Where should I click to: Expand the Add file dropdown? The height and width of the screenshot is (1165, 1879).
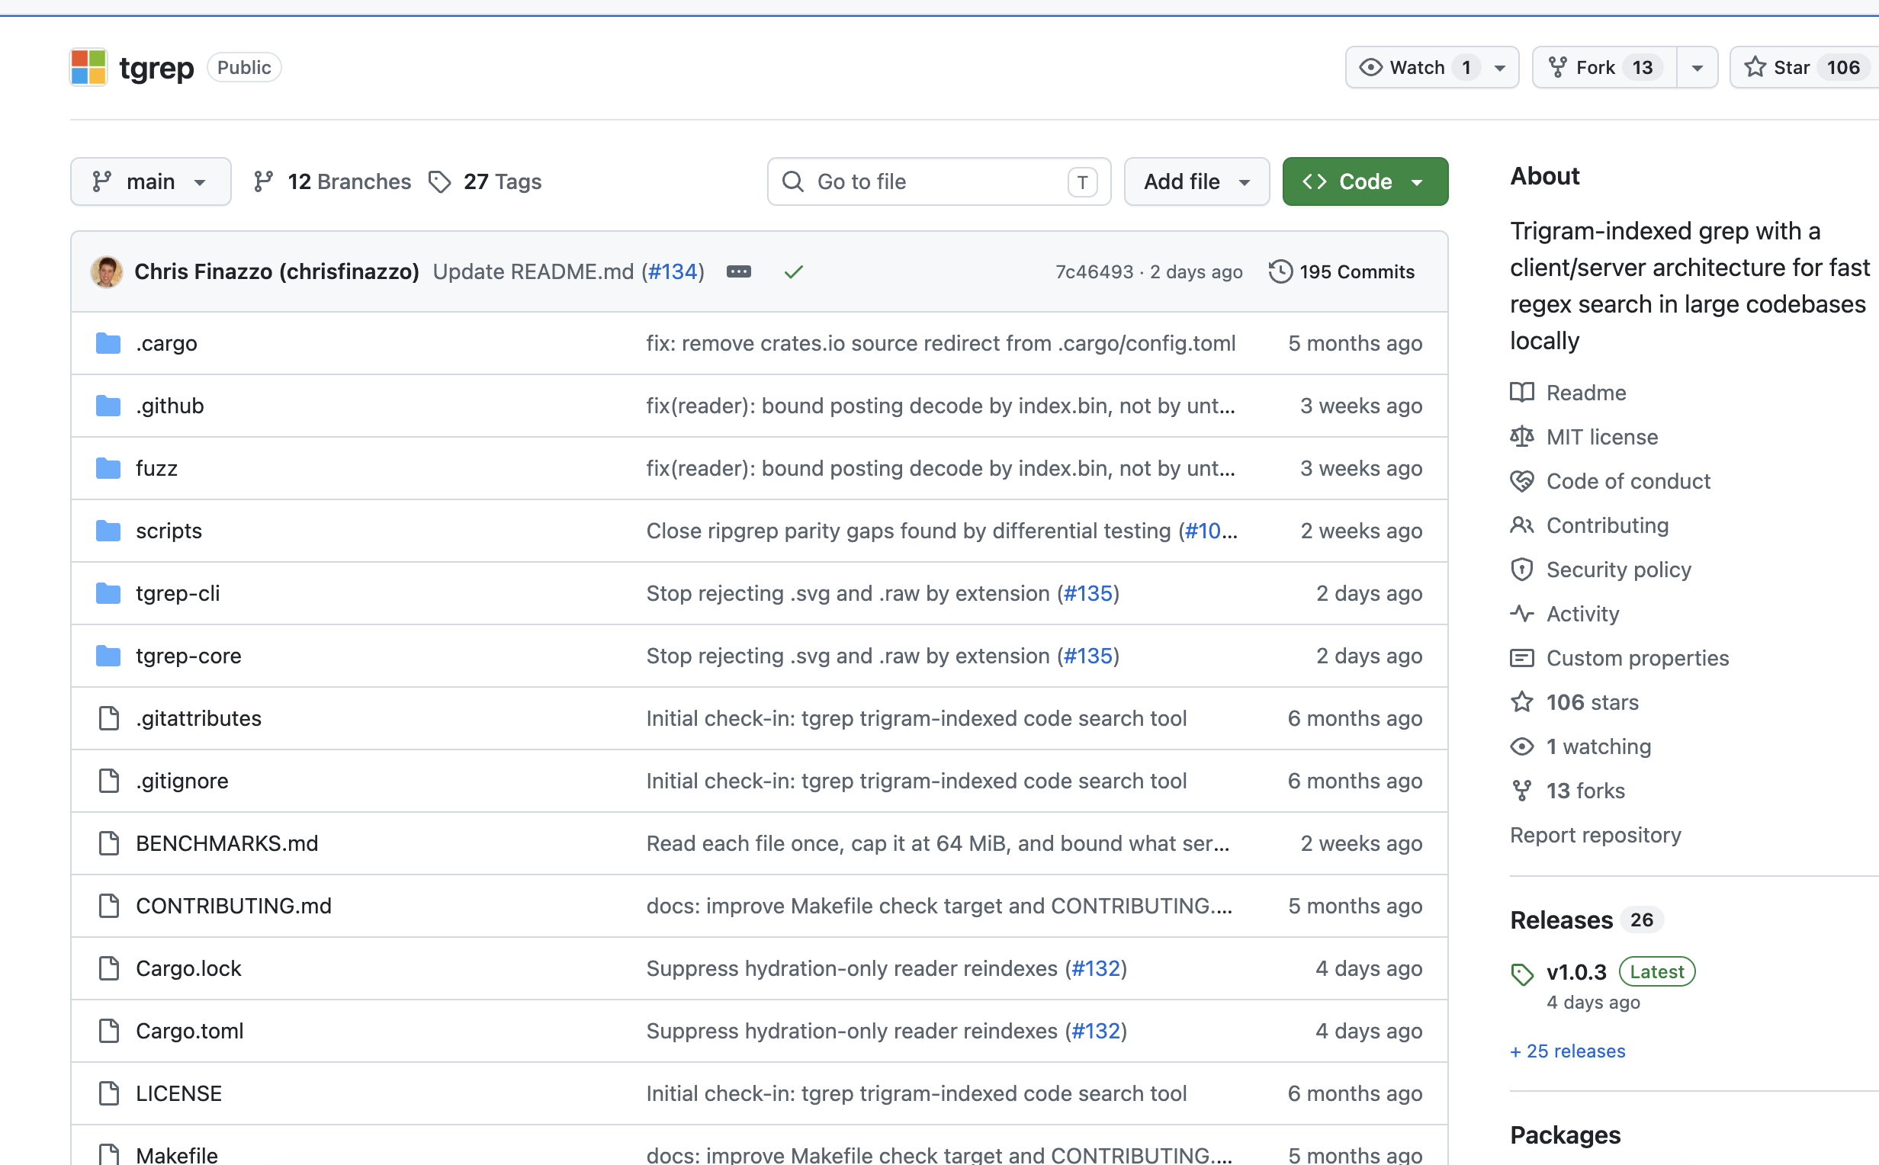click(1196, 181)
